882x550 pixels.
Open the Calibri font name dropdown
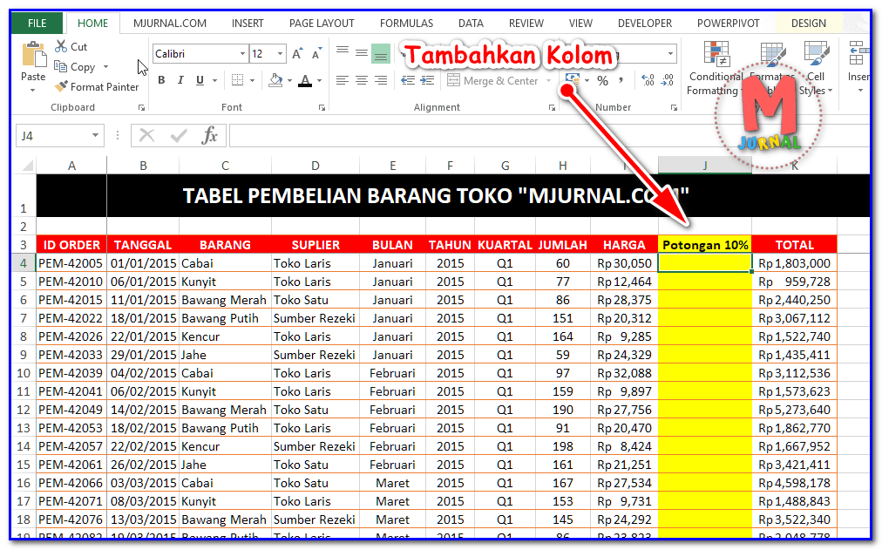click(x=242, y=54)
